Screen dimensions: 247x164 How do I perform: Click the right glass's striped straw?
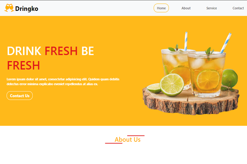coord(226,43)
